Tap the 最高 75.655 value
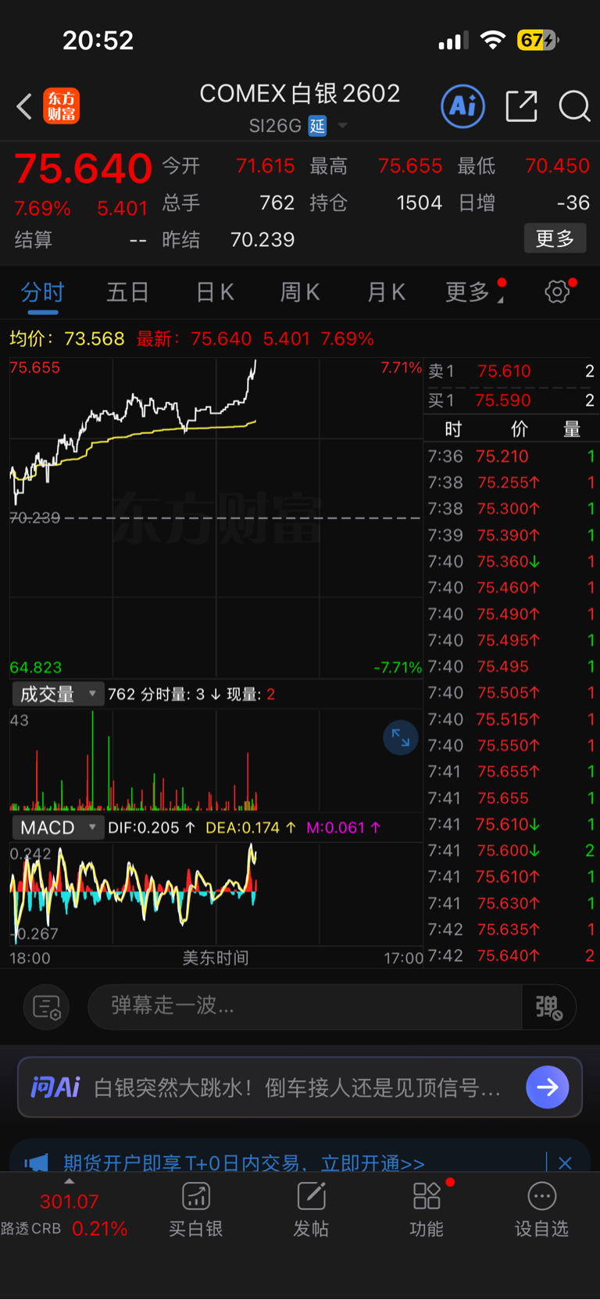600x1300 pixels. coord(410,166)
